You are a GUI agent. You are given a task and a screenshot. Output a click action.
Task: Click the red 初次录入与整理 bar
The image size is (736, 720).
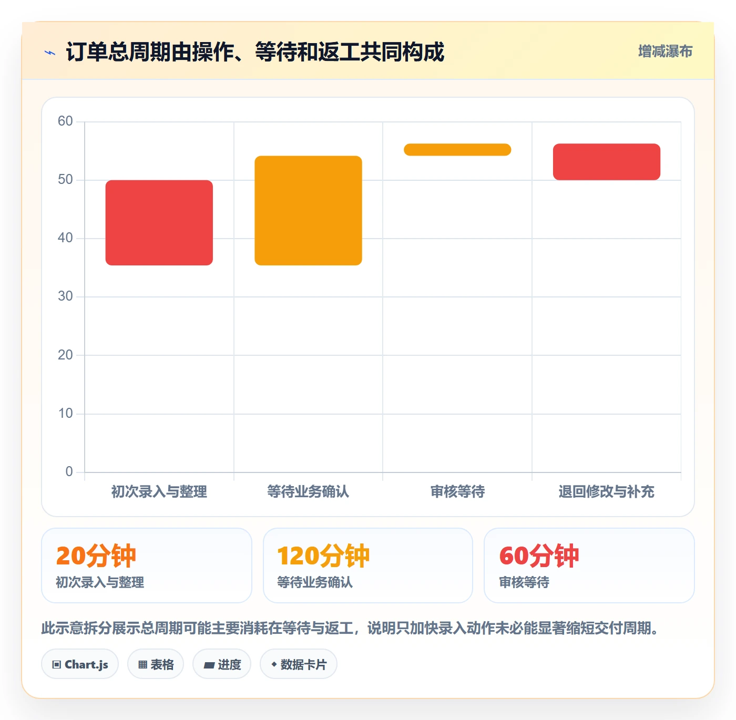click(x=159, y=223)
